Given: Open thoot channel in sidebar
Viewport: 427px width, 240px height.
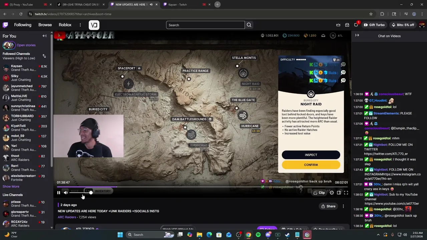Looking at the screenshot, I should tap(25, 158).
